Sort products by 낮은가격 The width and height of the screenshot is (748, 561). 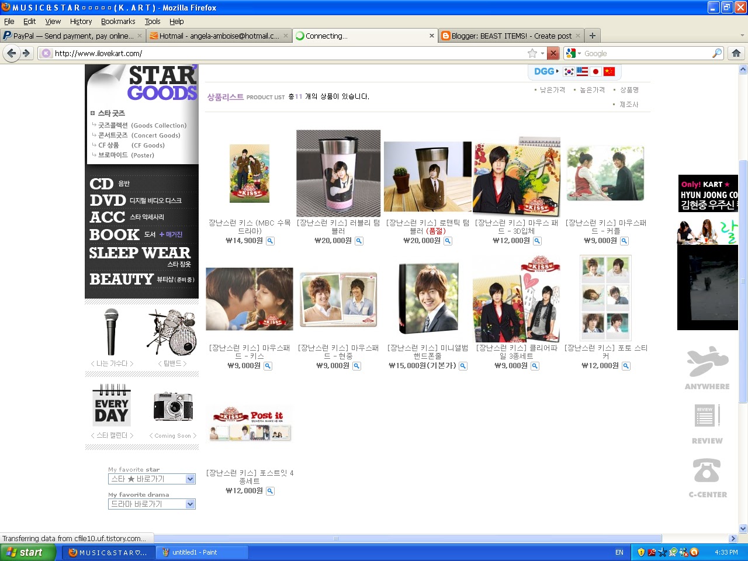552,90
